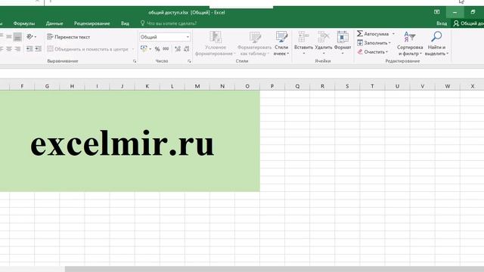Open Стили ячеек gallery
Screen dimensions: 484x272
tap(281, 44)
